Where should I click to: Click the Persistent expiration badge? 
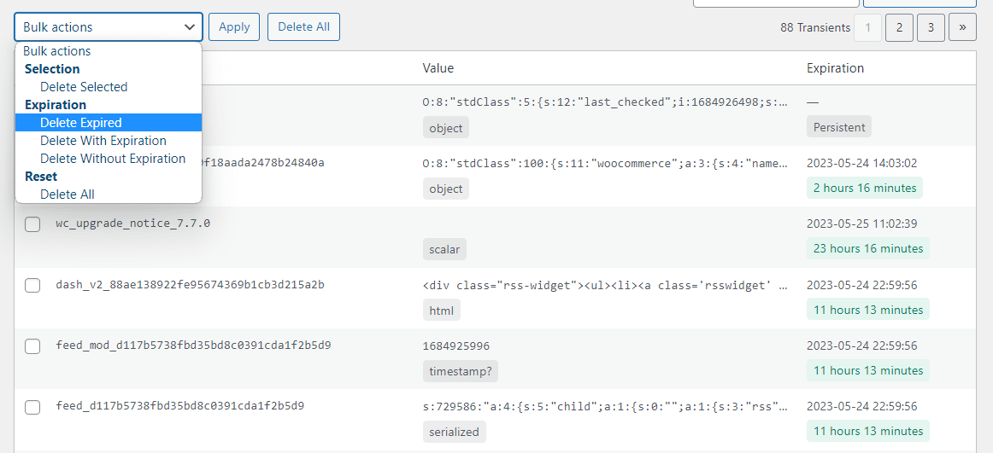tap(839, 127)
